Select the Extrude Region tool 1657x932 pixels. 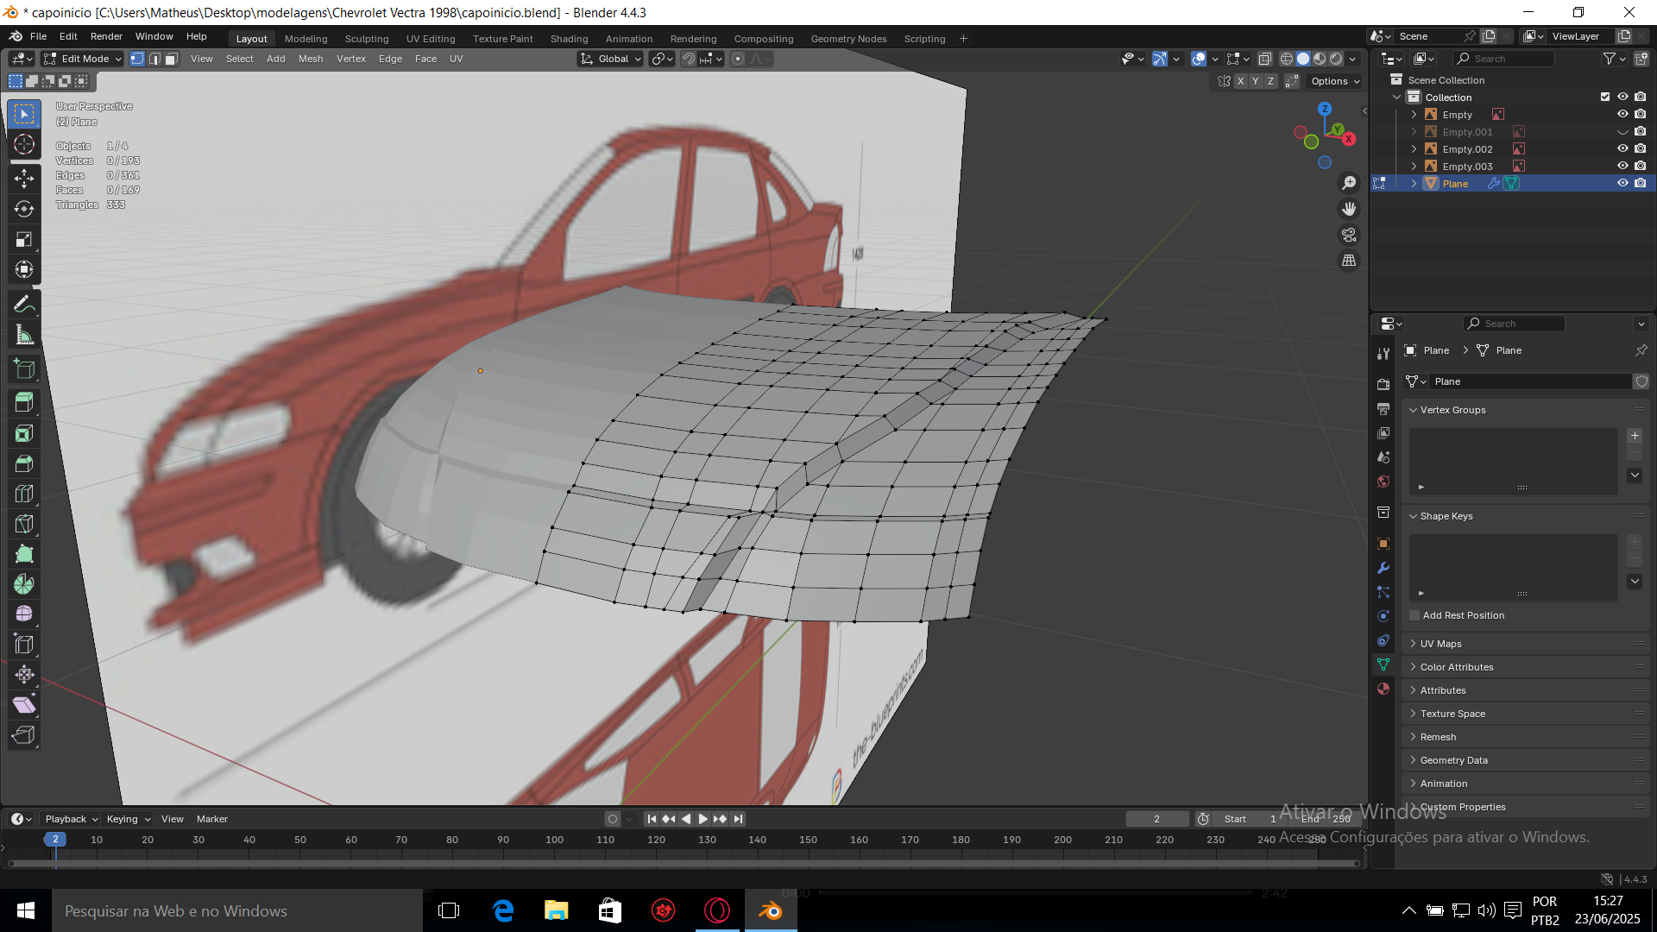tap(24, 403)
